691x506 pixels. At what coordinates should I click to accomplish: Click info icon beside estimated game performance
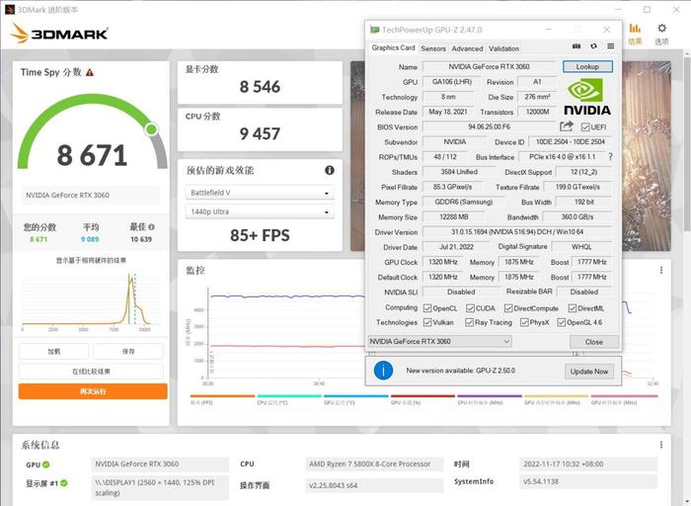pyautogui.click(x=329, y=170)
